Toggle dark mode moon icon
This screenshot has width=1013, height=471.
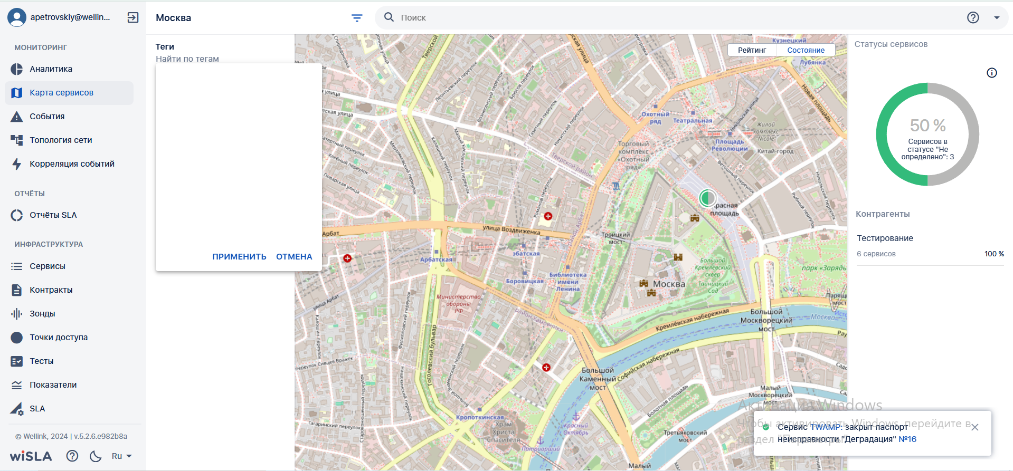pyautogui.click(x=96, y=456)
